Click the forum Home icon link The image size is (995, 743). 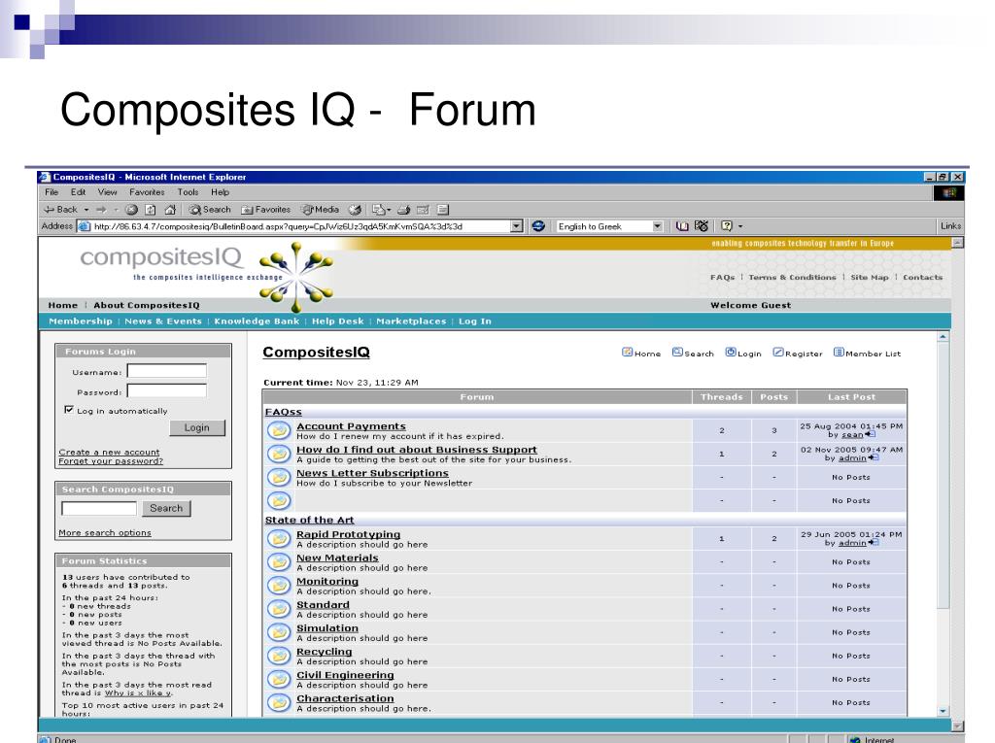(641, 353)
